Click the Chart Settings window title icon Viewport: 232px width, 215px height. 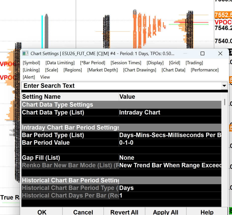click(25, 53)
